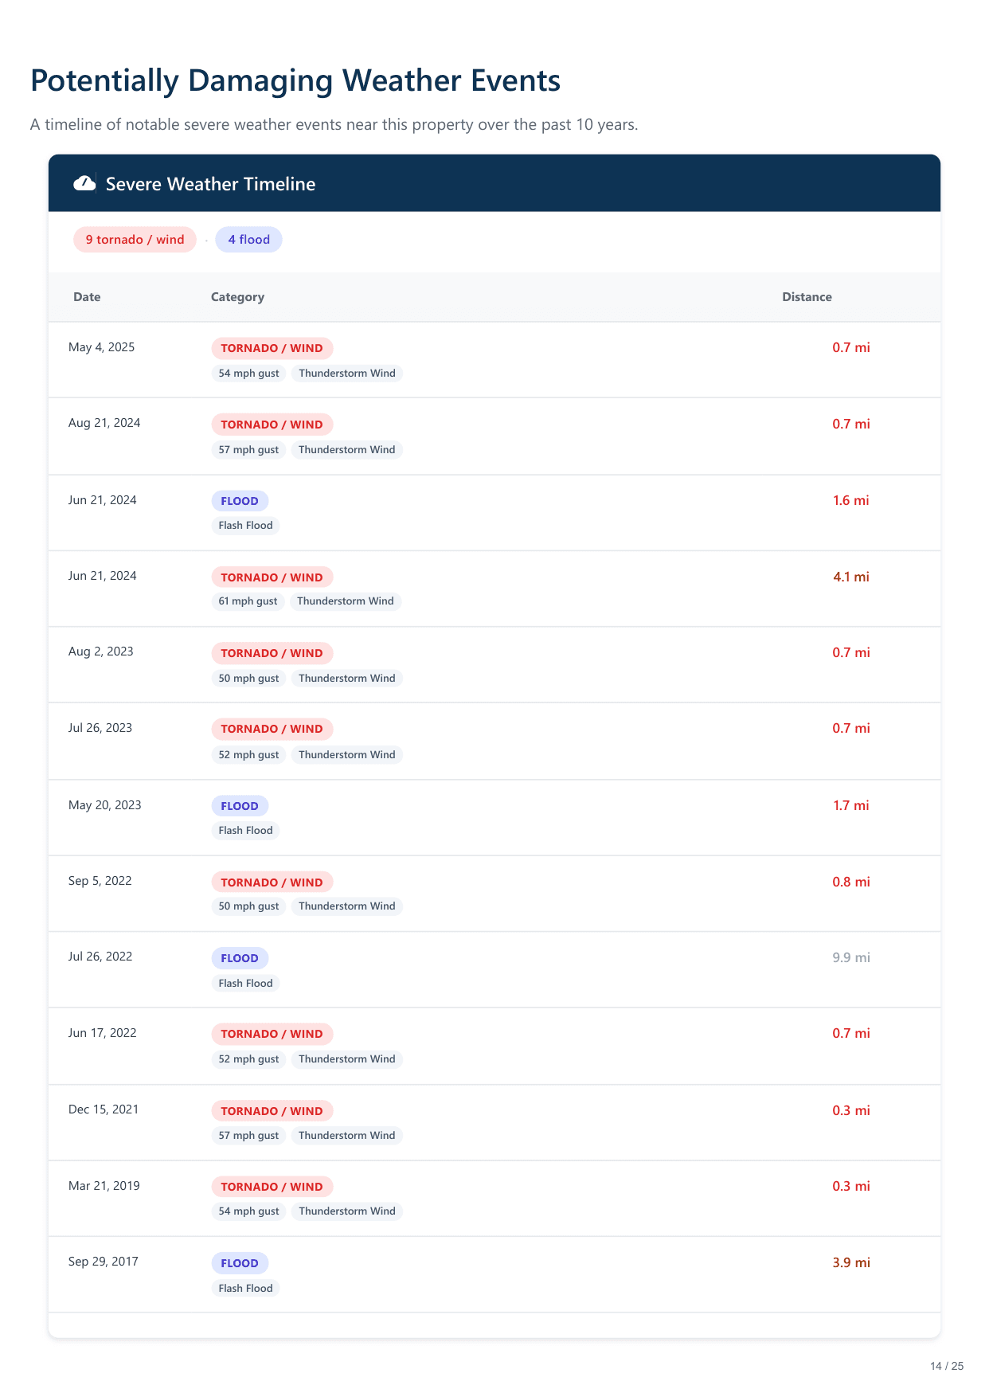Click the Thunderstorm Wind tag for Mar 21, 2019
989x1397 pixels.
coord(346,1211)
